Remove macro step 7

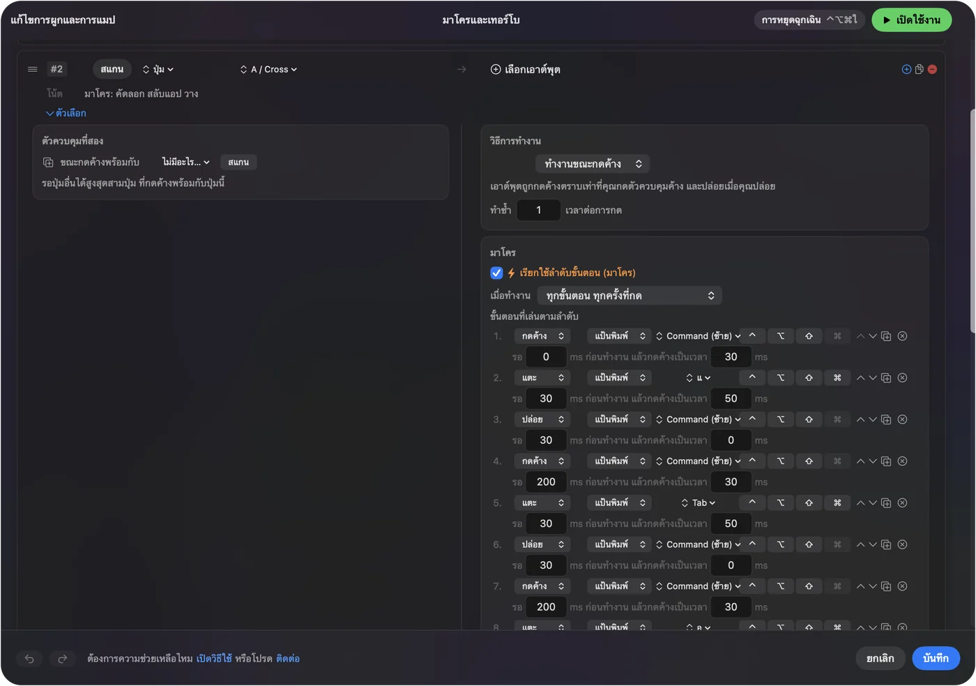point(902,586)
